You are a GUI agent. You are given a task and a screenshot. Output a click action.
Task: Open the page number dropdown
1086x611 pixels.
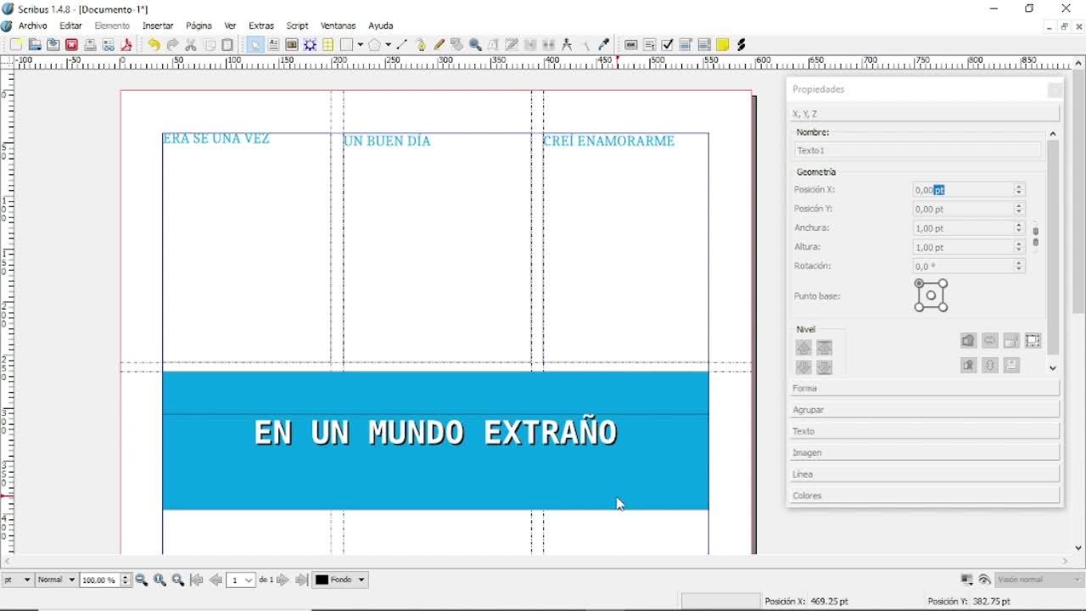(x=241, y=580)
